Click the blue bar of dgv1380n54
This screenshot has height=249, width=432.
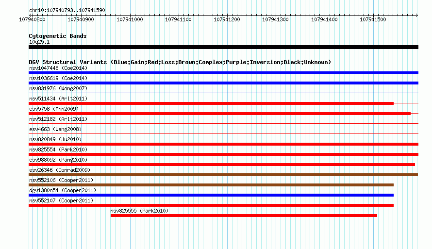click(x=211, y=195)
